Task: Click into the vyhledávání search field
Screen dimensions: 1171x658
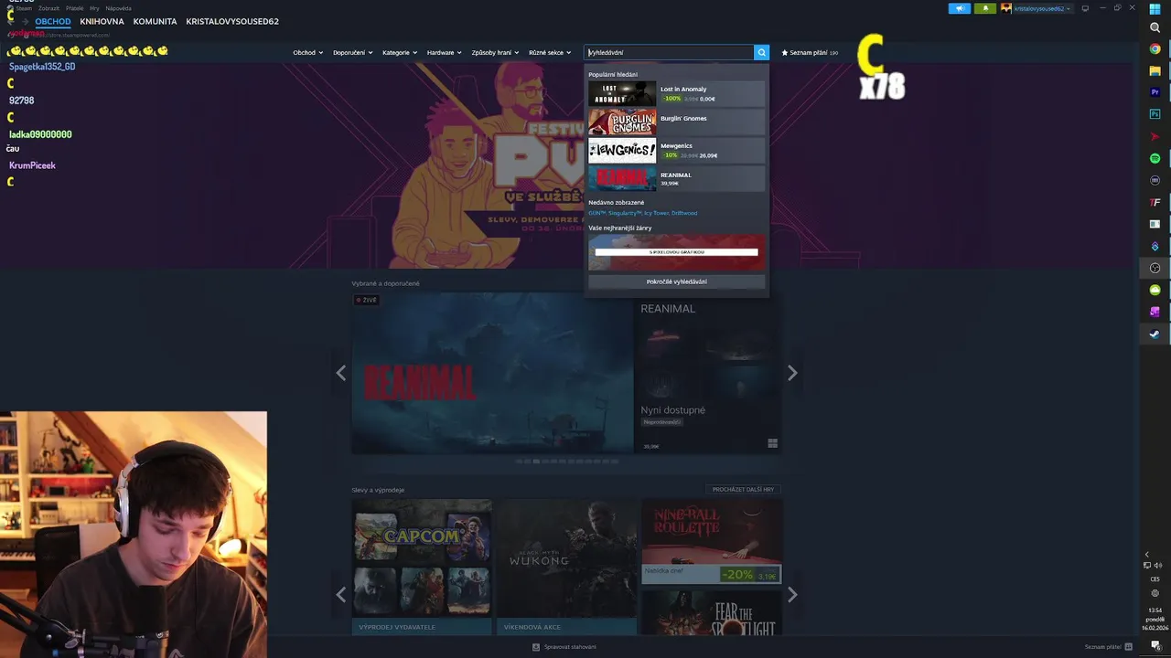Action: [669, 53]
